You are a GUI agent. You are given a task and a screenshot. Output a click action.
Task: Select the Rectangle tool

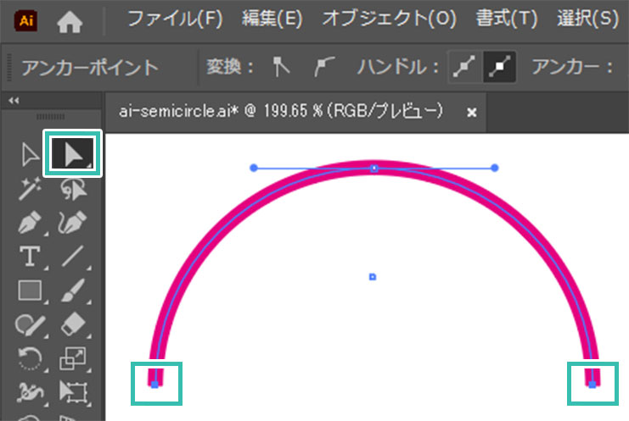click(31, 291)
